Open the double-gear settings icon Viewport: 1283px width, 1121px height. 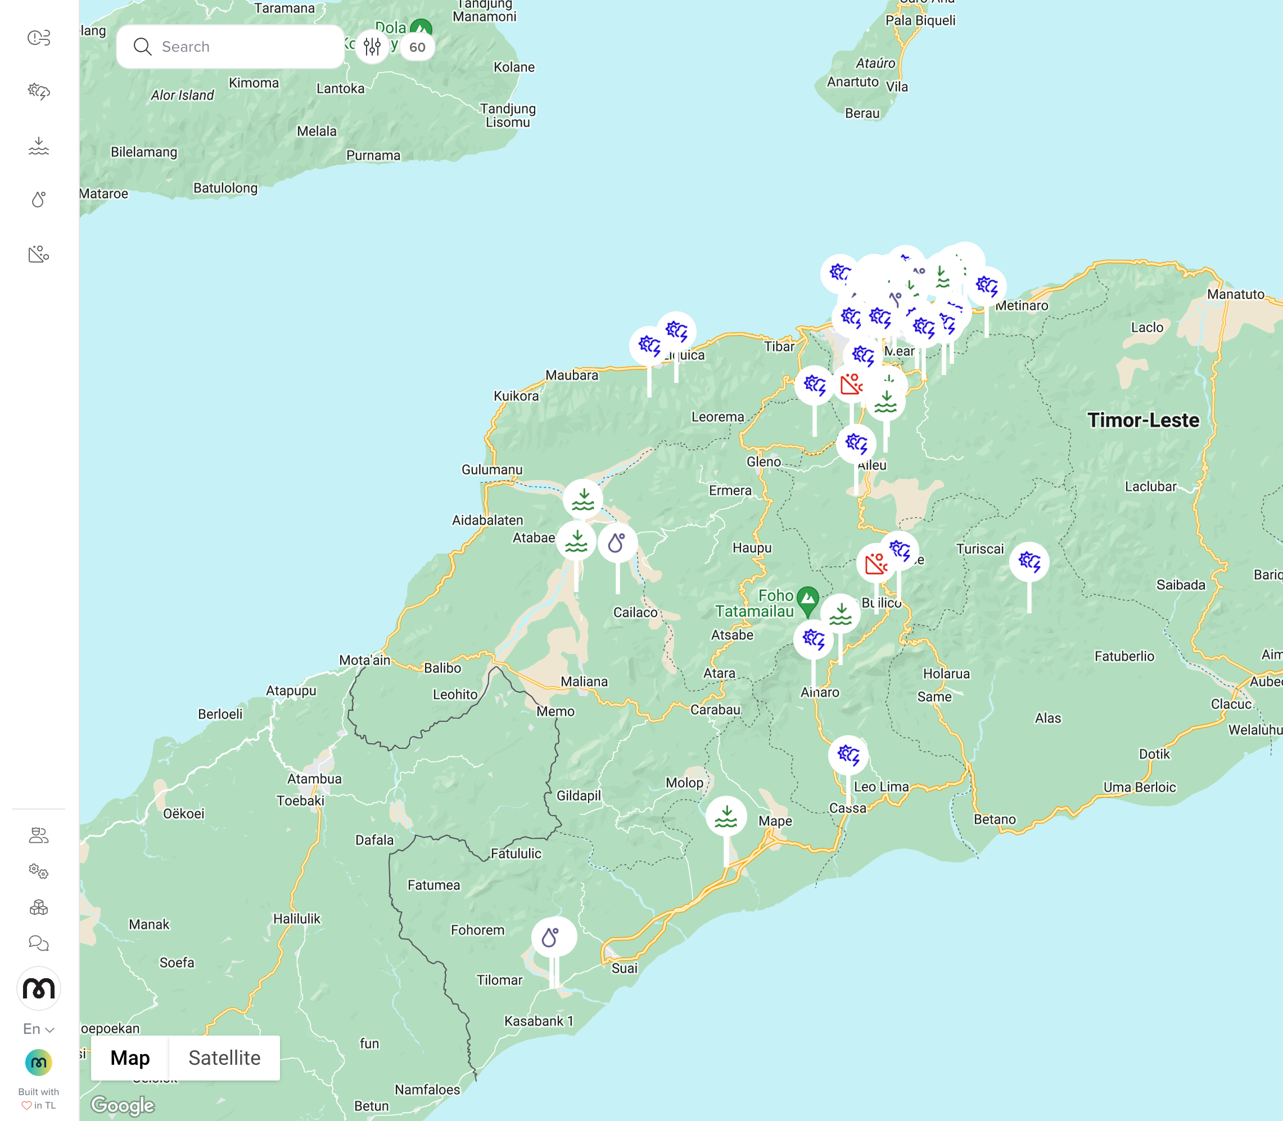pos(39,871)
